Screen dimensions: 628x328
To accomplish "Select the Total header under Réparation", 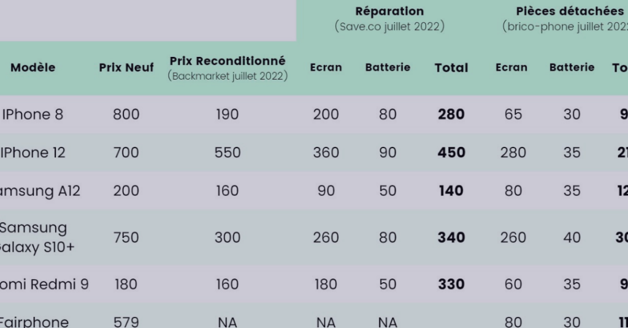I will (x=451, y=67).
